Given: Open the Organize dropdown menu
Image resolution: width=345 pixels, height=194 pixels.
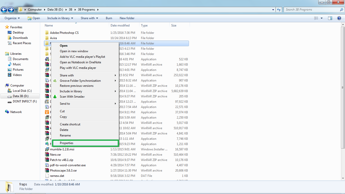Looking at the screenshot, I should [x=12, y=18].
